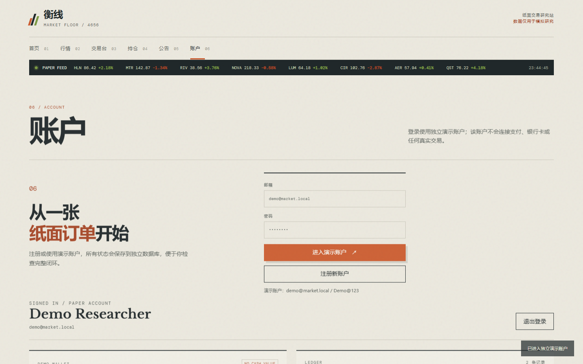Viewport: 583px width, 364px height.
Task: Click the 数据仅用于模拟研究 notice text
Action: tap(533, 21)
